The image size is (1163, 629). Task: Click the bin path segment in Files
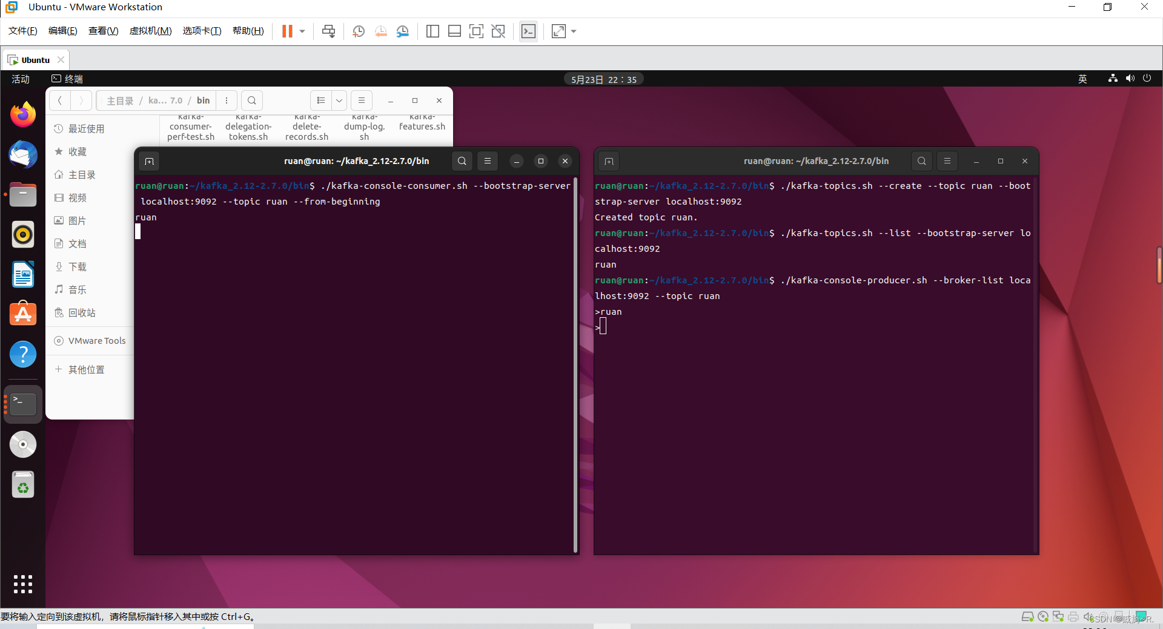[x=204, y=100]
